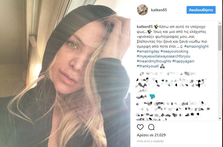The width and height of the screenshot is (223, 147).
Task: View likes count Αρέσει σε 21,029
Action: [151, 135]
